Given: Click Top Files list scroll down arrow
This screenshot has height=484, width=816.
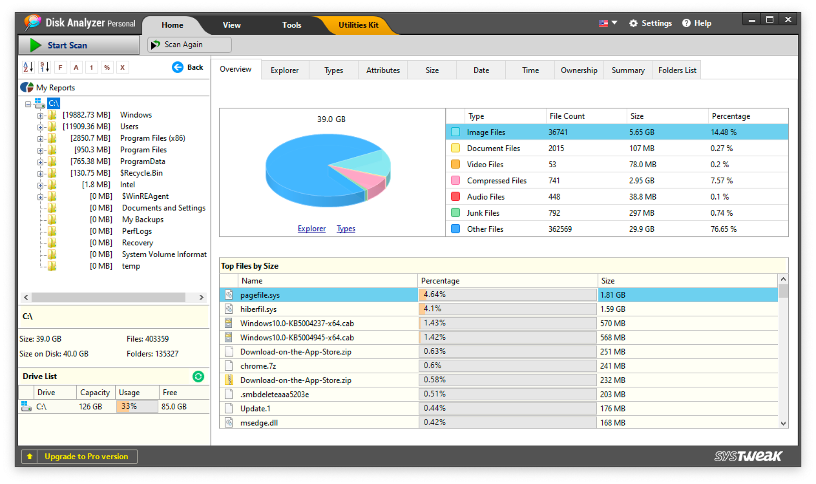Looking at the screenshot, I should [783, 423].
